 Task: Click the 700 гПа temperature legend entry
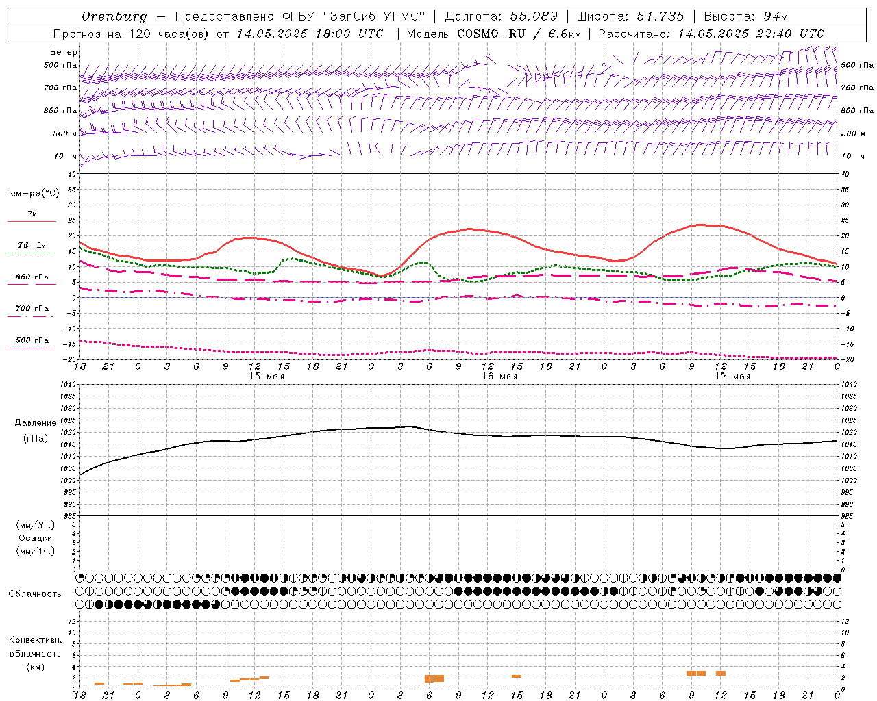[x=32, y=308]
